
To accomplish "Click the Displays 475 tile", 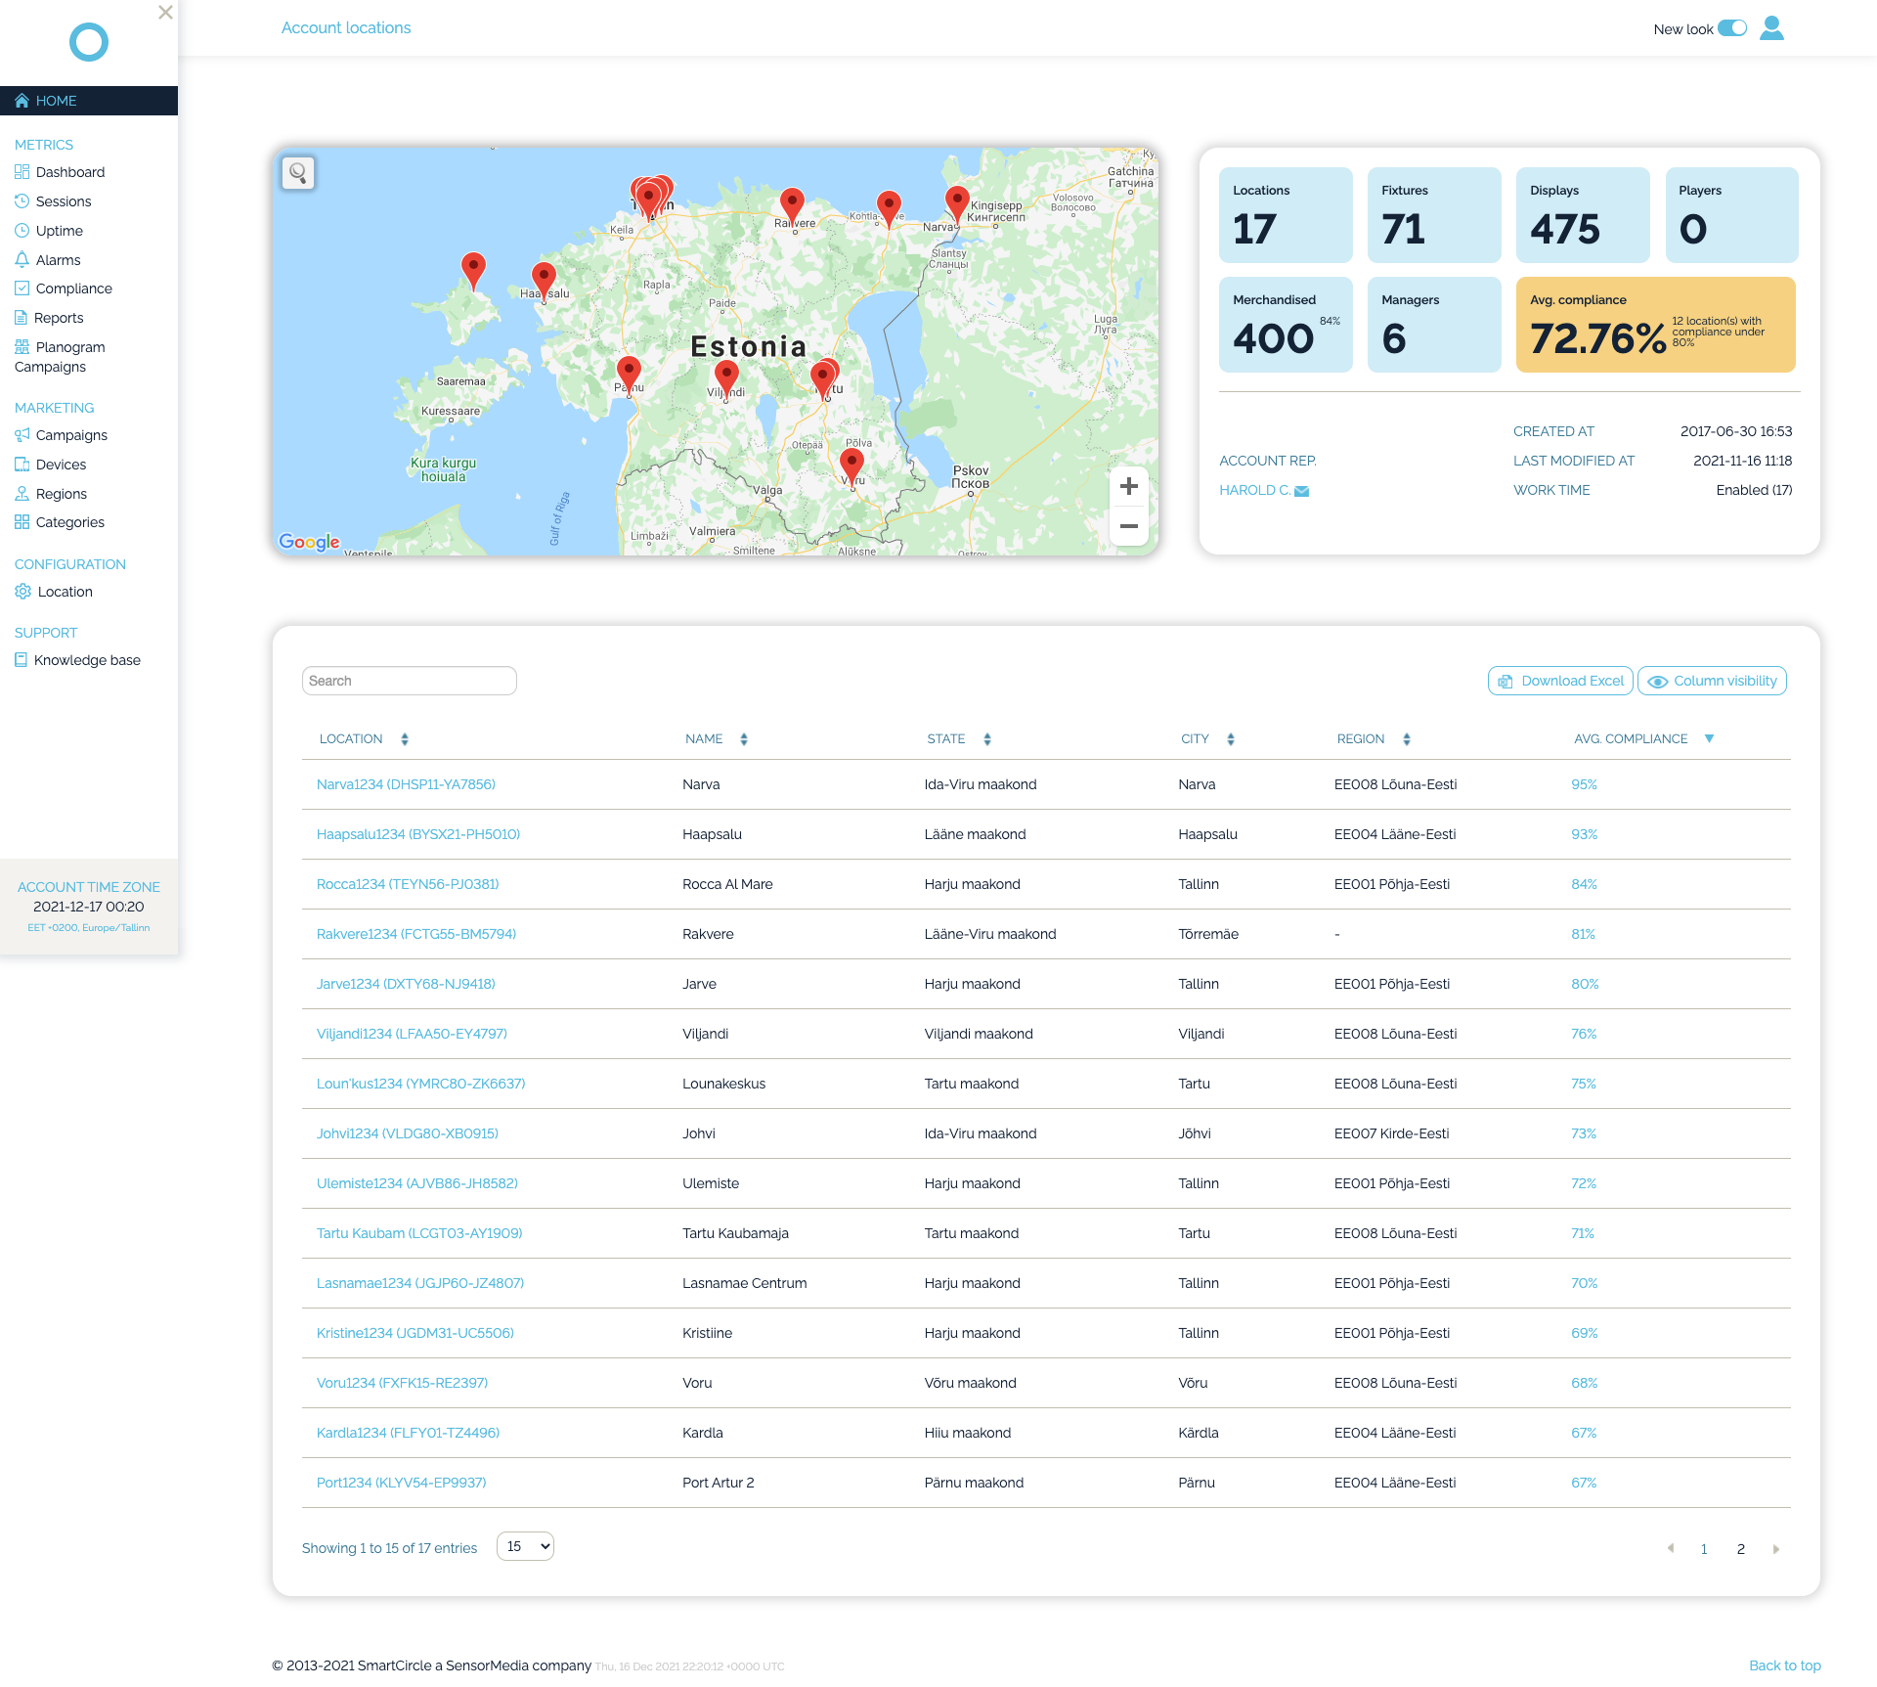I will (1583, 215).
